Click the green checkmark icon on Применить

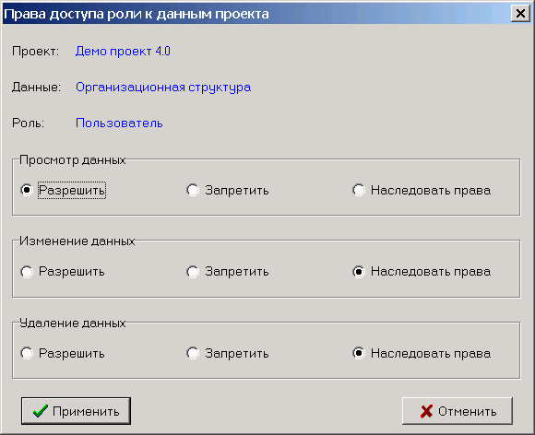41,411
